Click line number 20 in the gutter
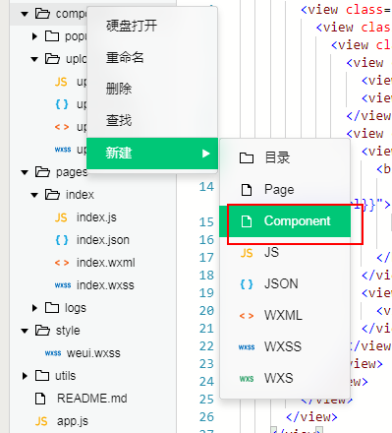The height and width of the screenshot is (433, 392). pos(206,311)
